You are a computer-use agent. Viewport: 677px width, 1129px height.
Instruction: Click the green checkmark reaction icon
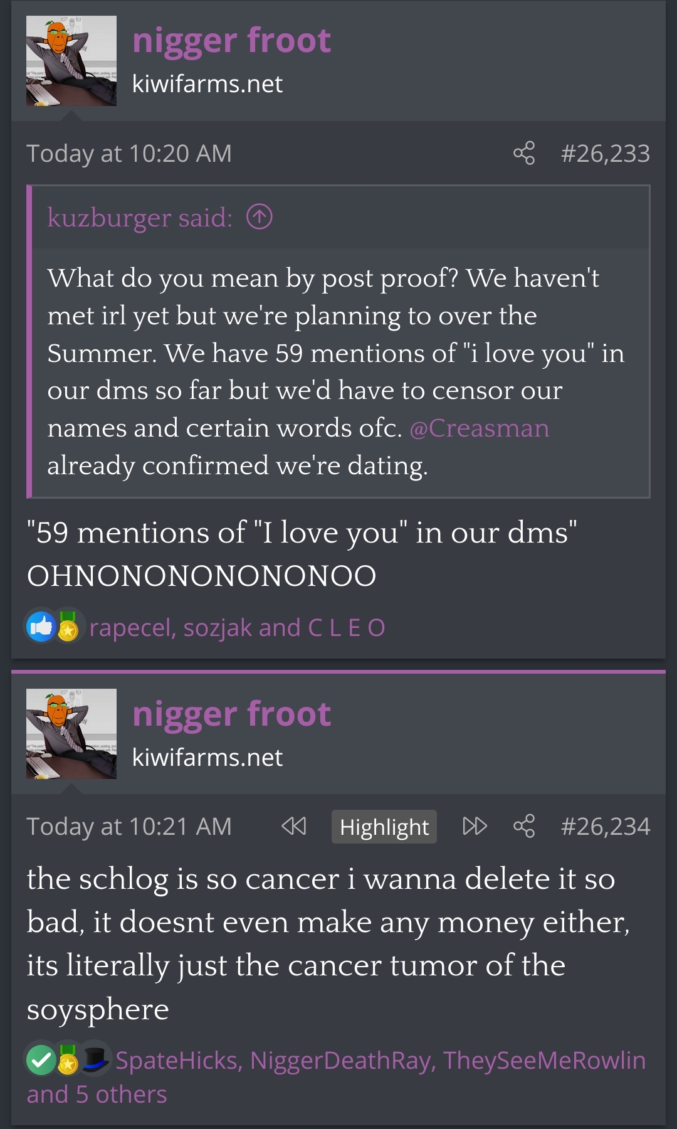[x=41, y=1060]
